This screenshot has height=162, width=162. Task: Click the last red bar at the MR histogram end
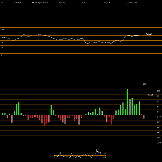coord(144,117)
